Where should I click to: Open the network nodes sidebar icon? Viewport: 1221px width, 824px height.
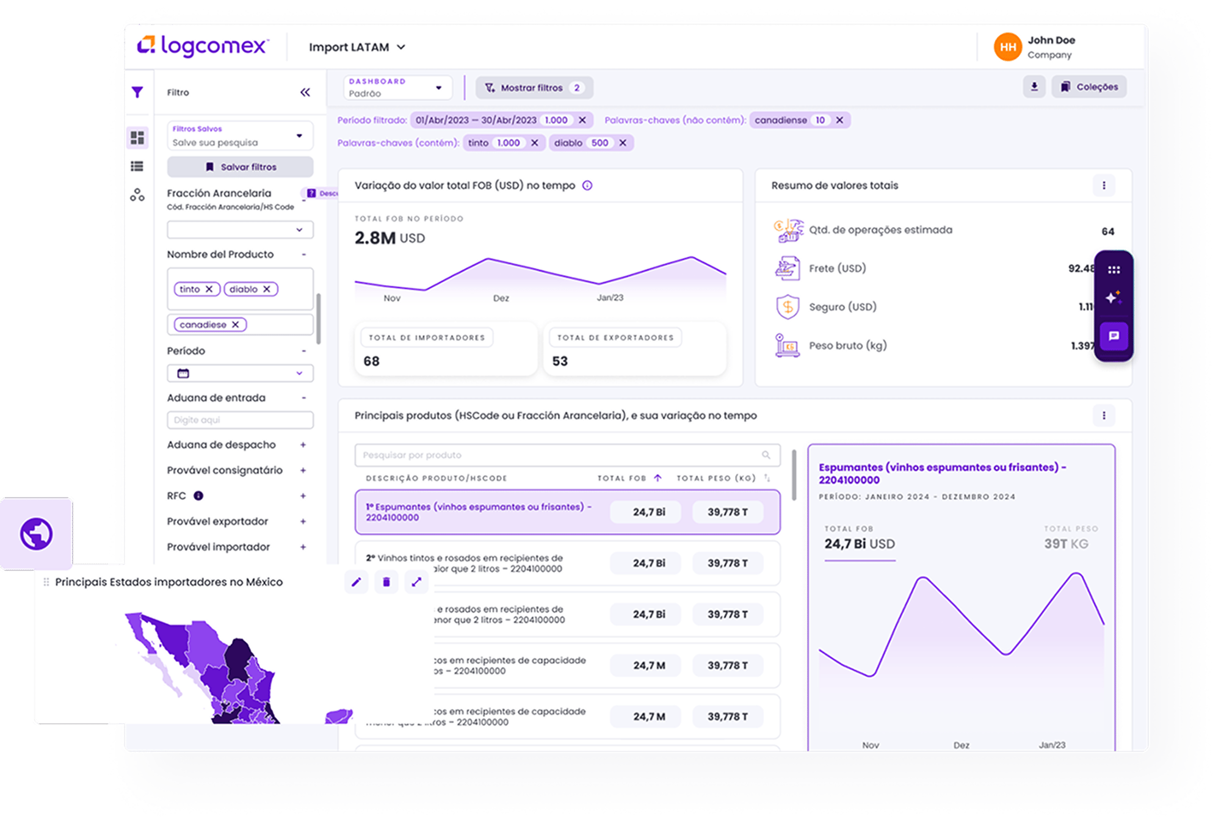click(x=137, y=195)
